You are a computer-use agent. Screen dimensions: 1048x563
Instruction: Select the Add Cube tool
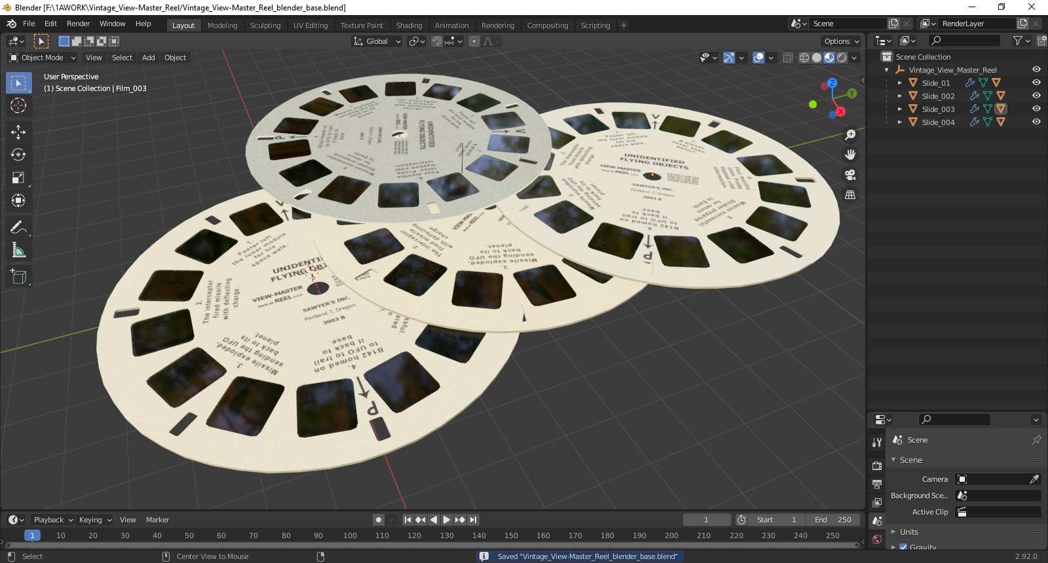tap(18, 276)
